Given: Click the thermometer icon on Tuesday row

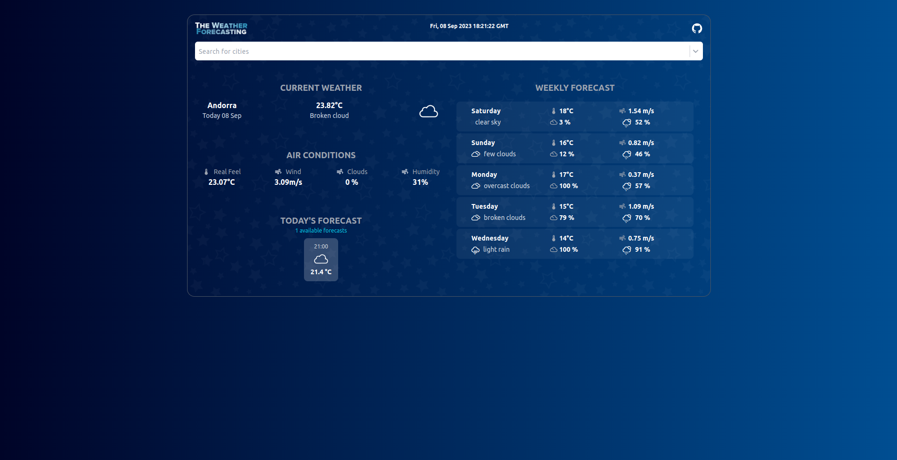Looking at the screenshot, I should tap(554, 206).
